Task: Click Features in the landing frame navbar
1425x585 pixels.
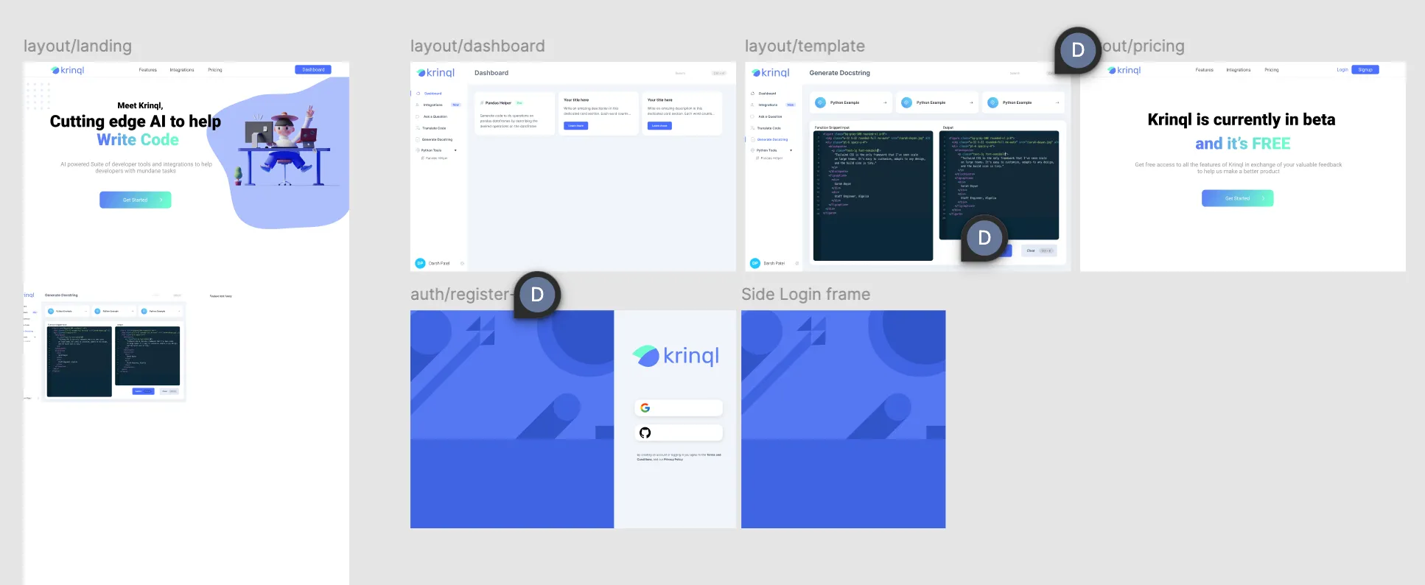Action: point(147,70)
